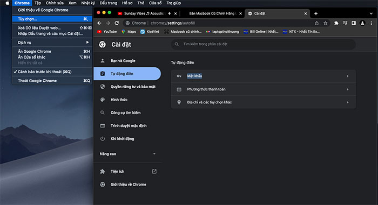Mute the Sunday Vibes tab audio icon
Screen dimensions: 378x205
170,13
